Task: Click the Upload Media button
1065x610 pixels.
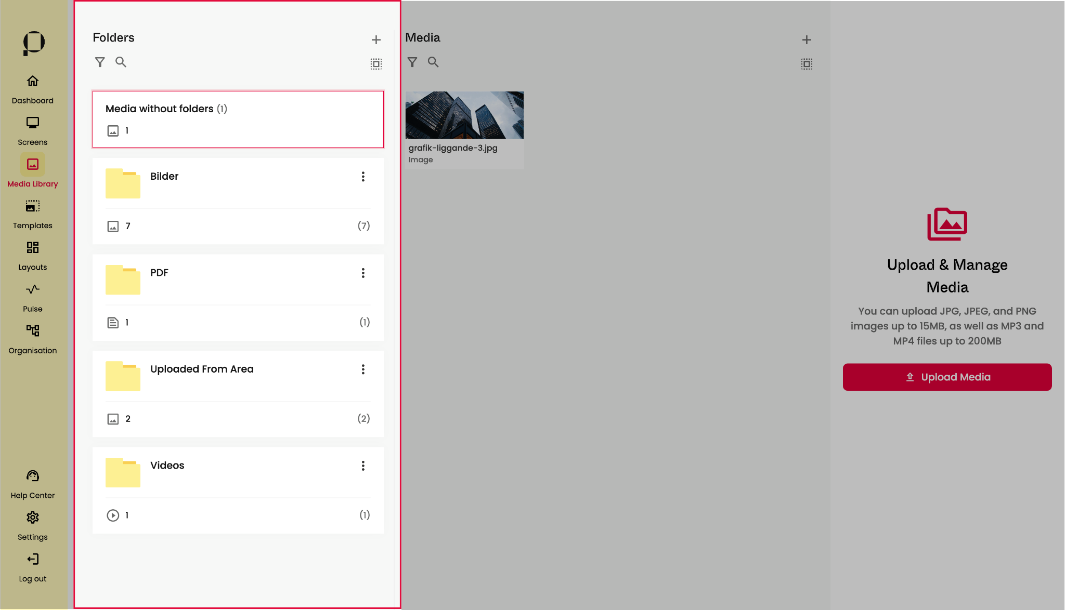Action: [x=947, y=377]
